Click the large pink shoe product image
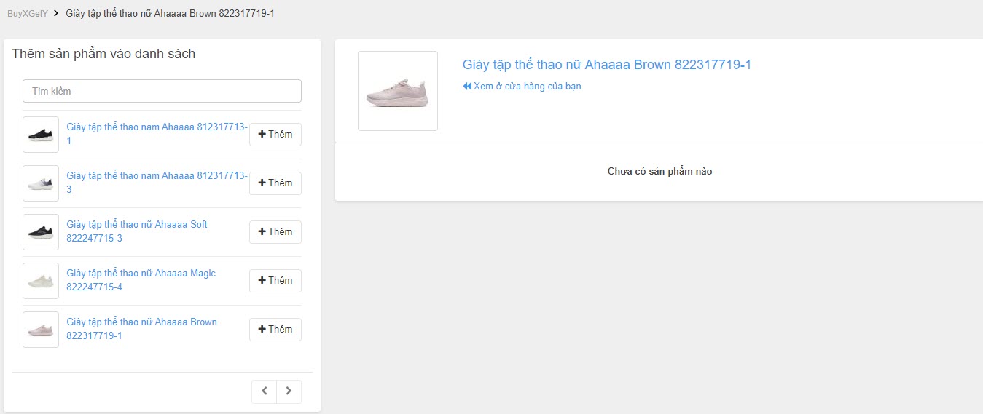 [398, 91]
